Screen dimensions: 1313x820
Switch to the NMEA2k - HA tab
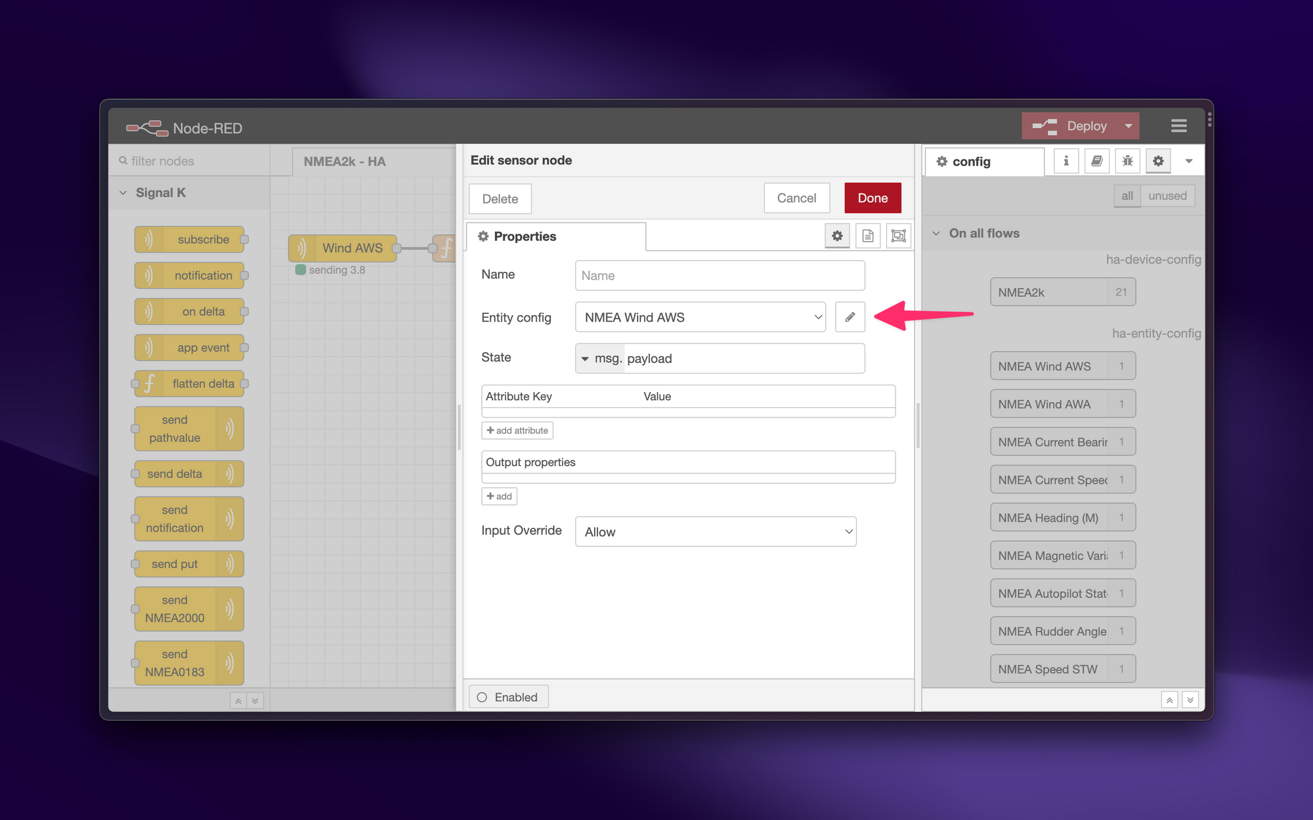click(x=345, y=161)
